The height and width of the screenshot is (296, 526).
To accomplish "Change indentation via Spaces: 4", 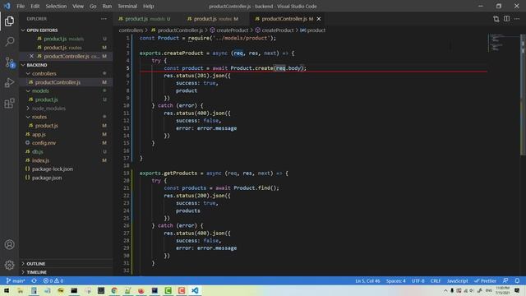I will (x=395, y=281).
